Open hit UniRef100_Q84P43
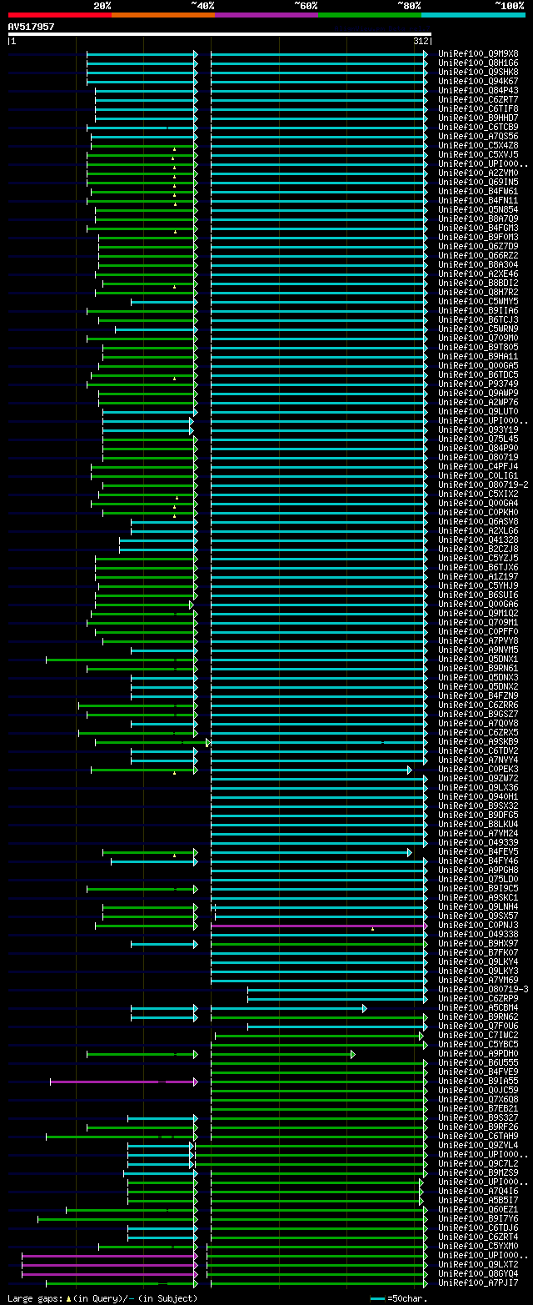The image size is (533, 1305). coord(478,90)
